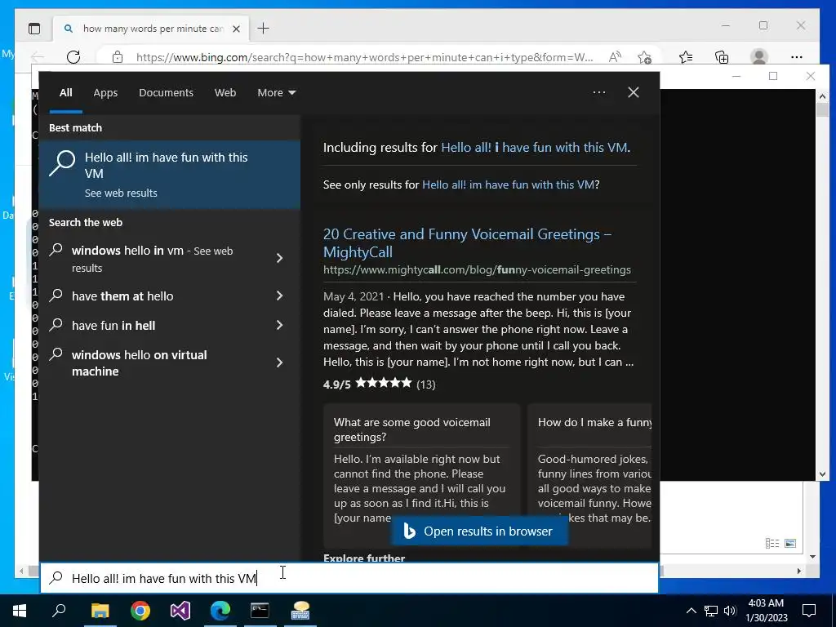
Task: Choose 'windows hello in vm' suggestion
Action: click(x=152, y=259)
